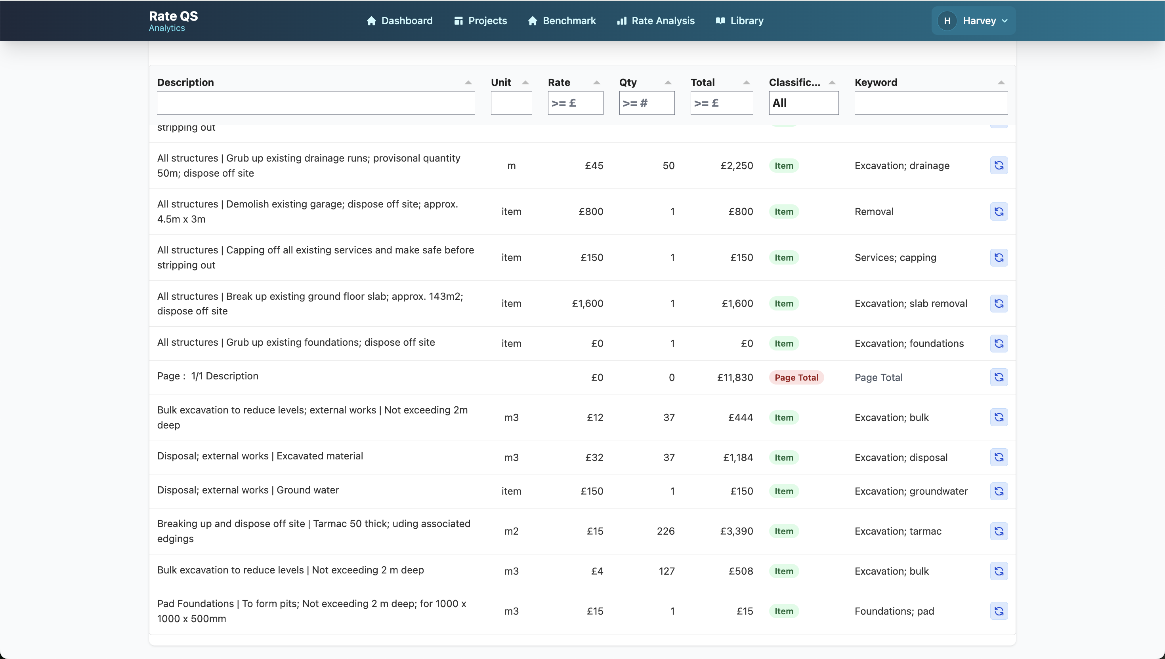This screenshot has width=1165, height=659.
Task: Select 'Break up existing ground floor slab' description
Action: click(310, 303)
